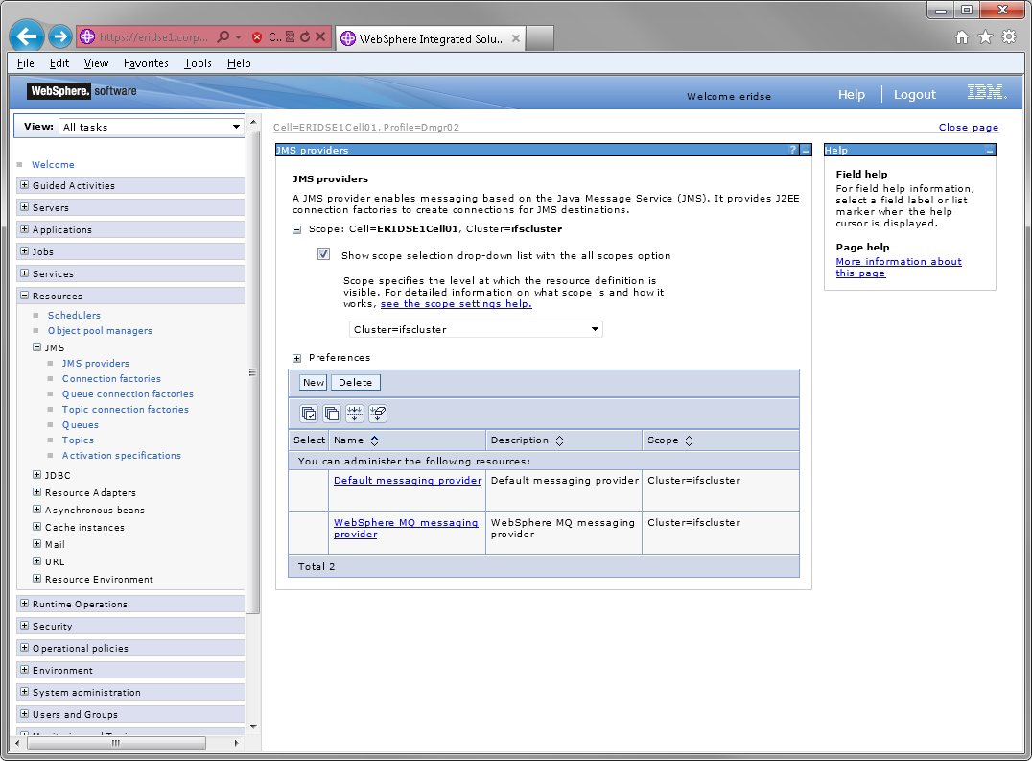Image resolution: width=1032 pixels, height=761 pixels.
Task: Open the Tools menu
Action: [x=198, y=63]
